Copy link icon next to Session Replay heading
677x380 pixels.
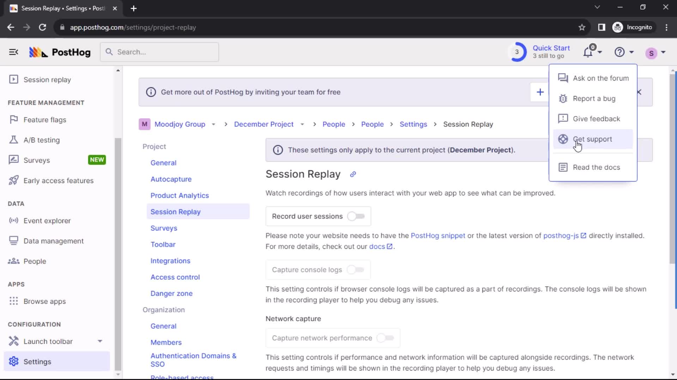click(x=353, y=175)
